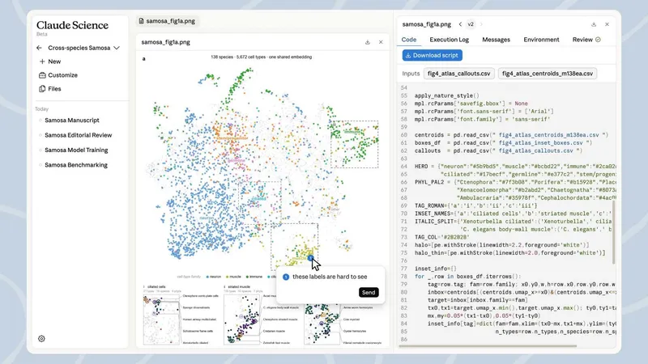This screenshot has width=648, height=364.
Task: Download the file from the right panel header
Action: [x=594, y=24]
